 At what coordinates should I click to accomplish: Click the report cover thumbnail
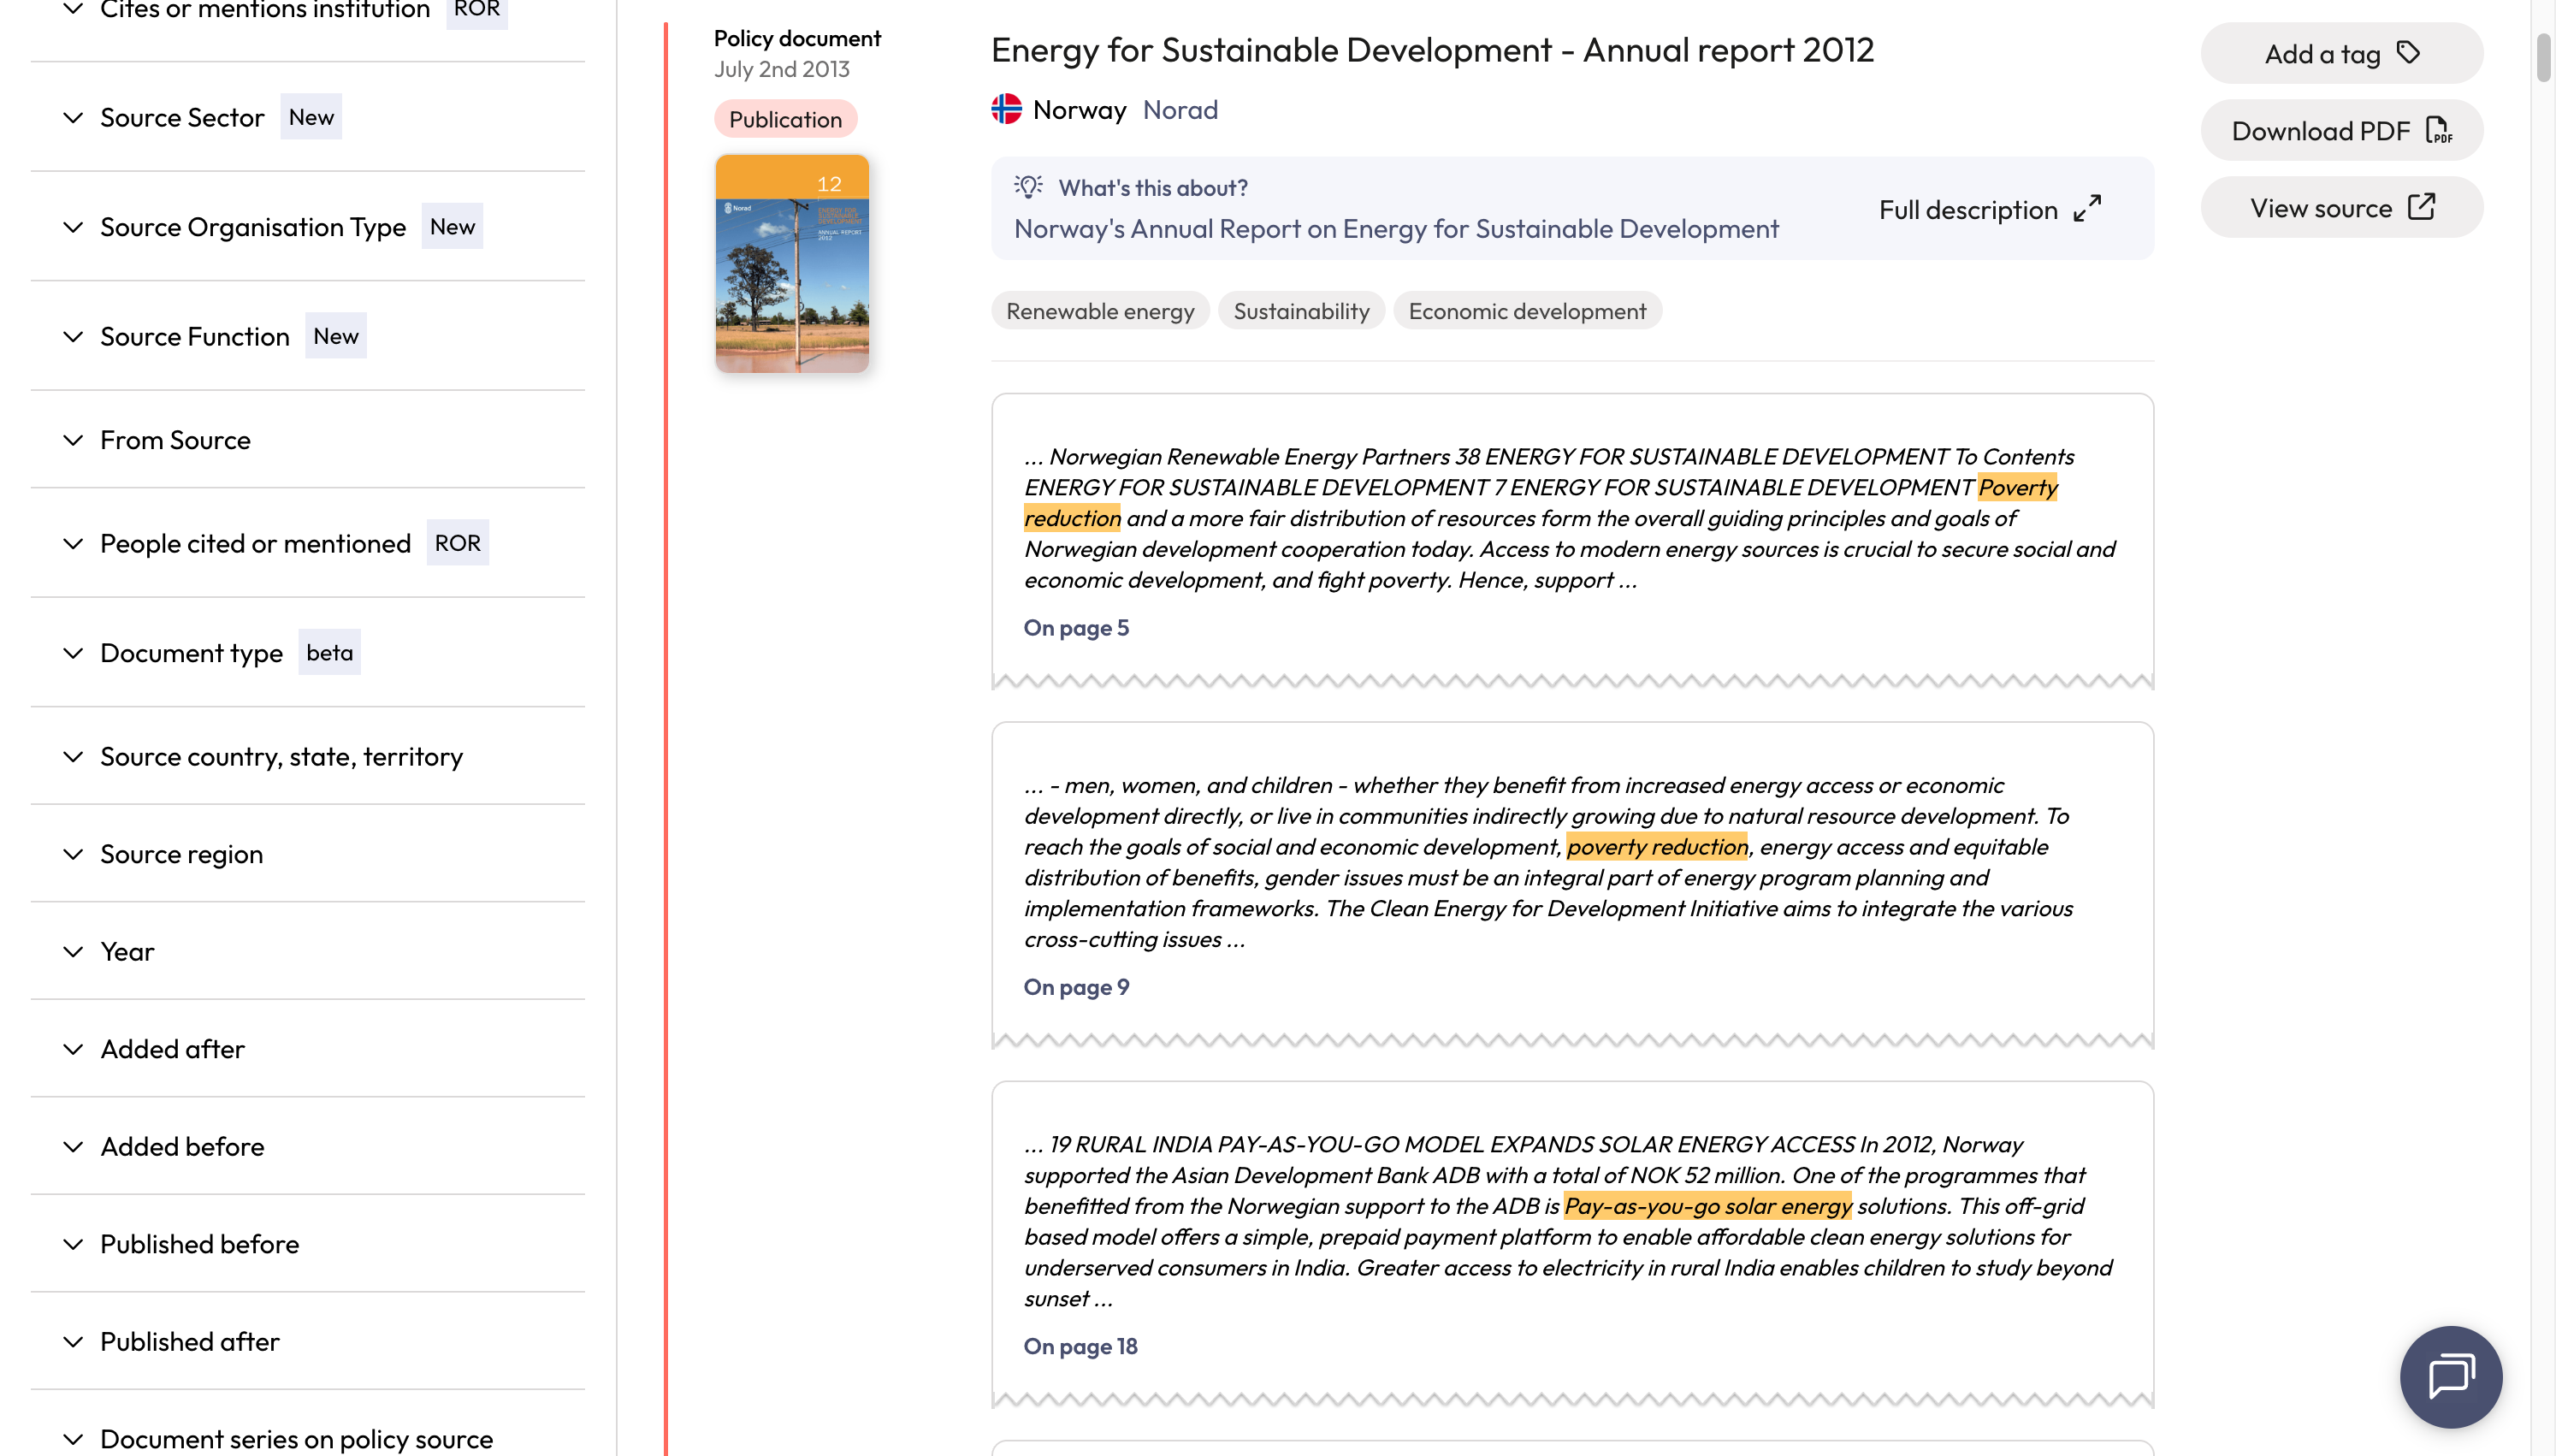tap(791, 263)
